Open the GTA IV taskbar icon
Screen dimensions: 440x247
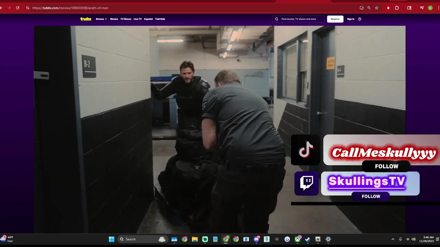click(x=318, y=239)
